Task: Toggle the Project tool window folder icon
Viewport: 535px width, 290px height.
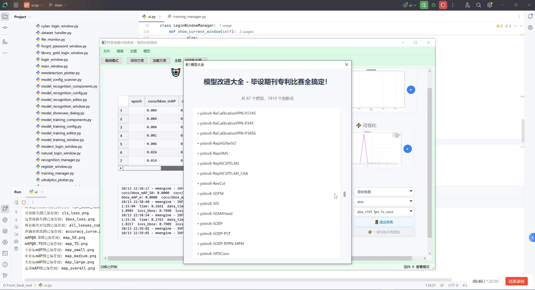Action: (x=5, y=17)
